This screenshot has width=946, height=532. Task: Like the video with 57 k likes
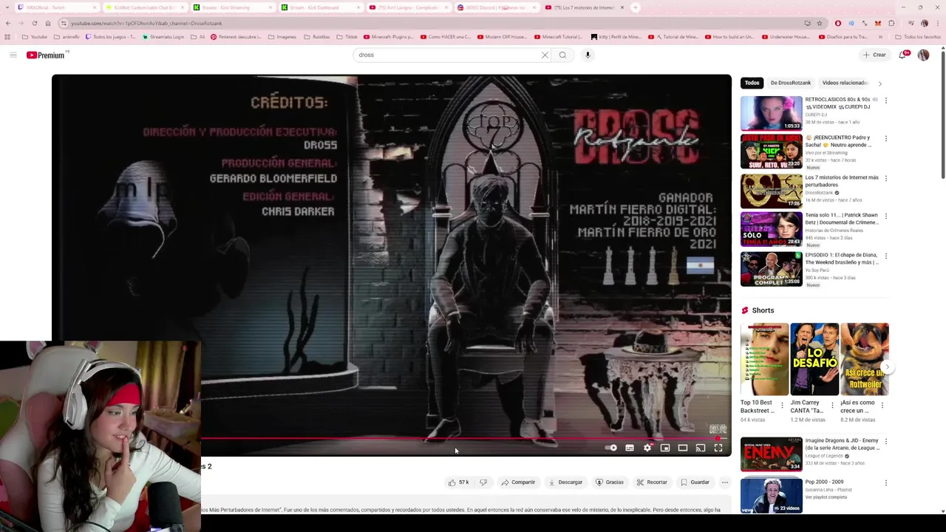pos(458,482)
